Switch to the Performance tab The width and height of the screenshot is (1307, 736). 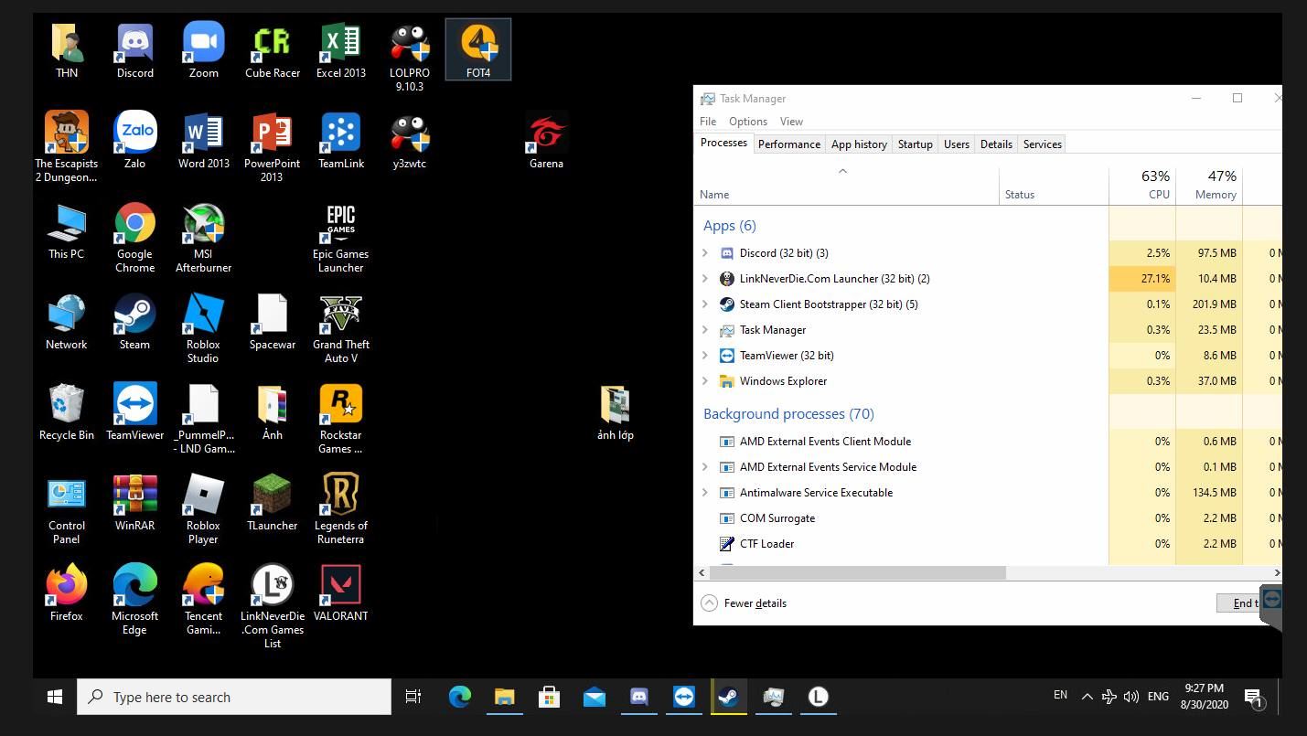click(x=788, y=144)
